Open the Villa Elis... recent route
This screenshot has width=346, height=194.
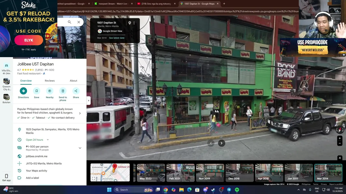point(6,69)
